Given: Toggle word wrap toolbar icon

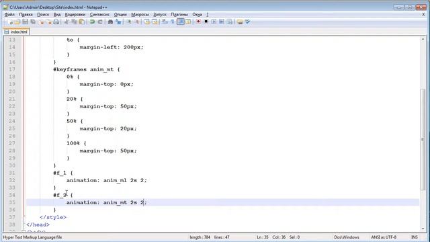Looking at the screenshot, I should pos(165,22).
